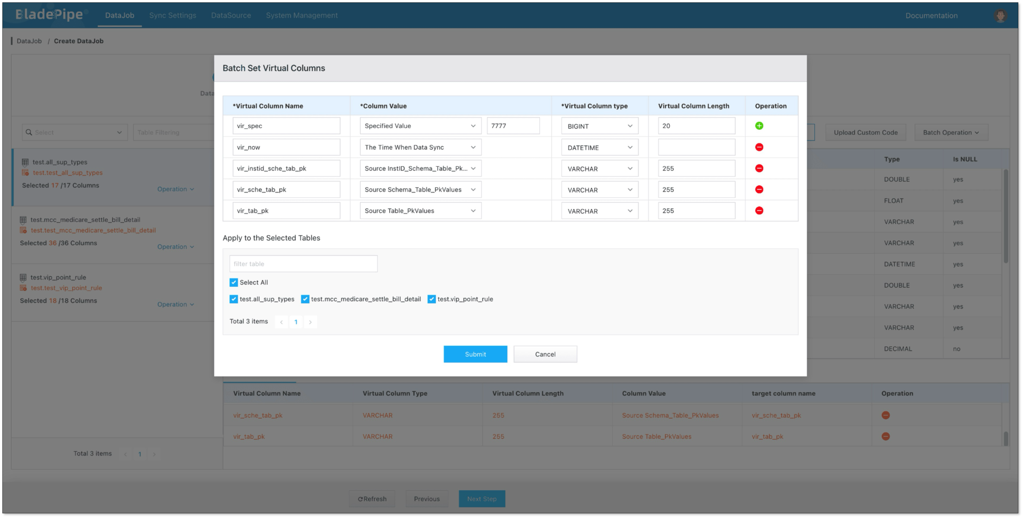Click the user avatar icon at top right
The height and width of the screenshot is (517, 1022).
click(1000, 15)
